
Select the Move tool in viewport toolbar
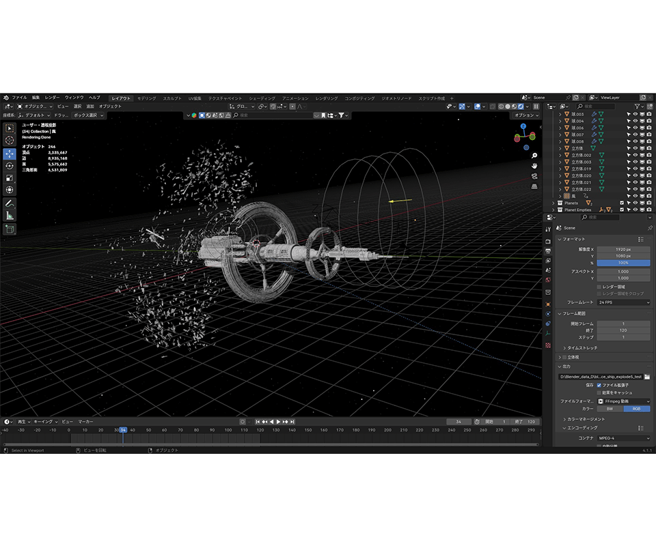coord(10,153)
